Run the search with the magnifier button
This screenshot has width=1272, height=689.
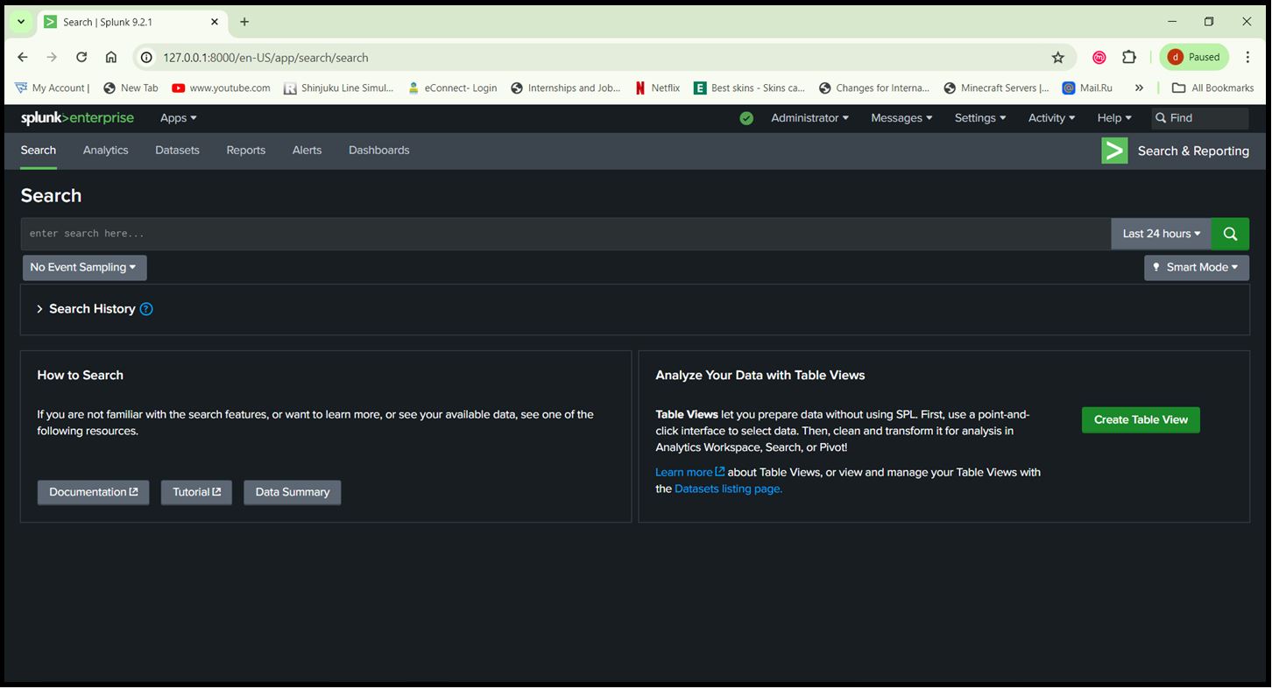pyautogui.click(x=1229, y=233)
